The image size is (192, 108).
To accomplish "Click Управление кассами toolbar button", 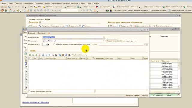I will coord(158,10).
